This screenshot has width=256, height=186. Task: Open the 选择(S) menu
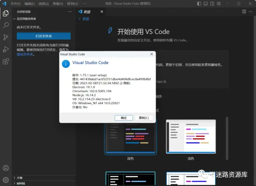[x=43, y=3]
